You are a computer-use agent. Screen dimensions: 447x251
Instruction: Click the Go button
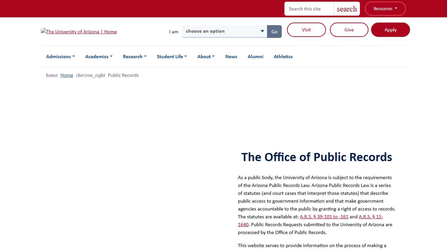[274, 31]
